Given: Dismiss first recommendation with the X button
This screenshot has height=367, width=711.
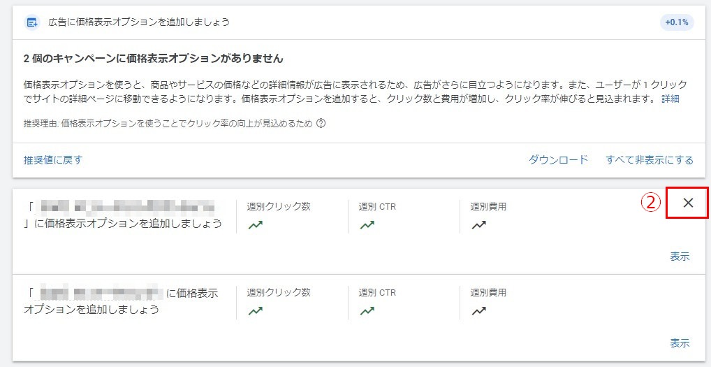Looking at the screenshot, I should pyautogui.click(x=688, y=203).
